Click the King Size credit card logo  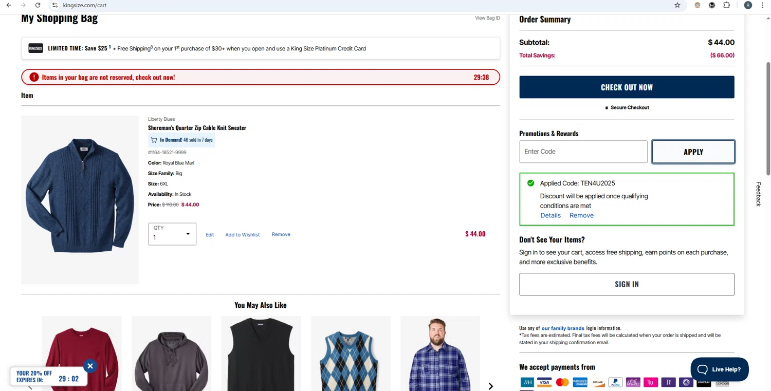[x=35, y=48]
